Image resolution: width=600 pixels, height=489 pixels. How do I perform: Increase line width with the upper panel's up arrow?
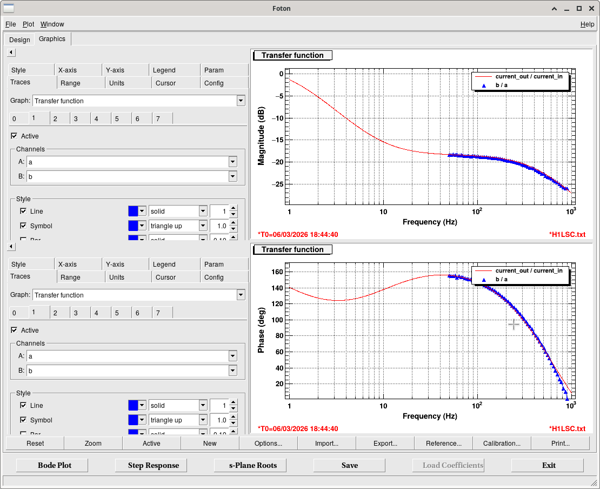coord(233,208)
